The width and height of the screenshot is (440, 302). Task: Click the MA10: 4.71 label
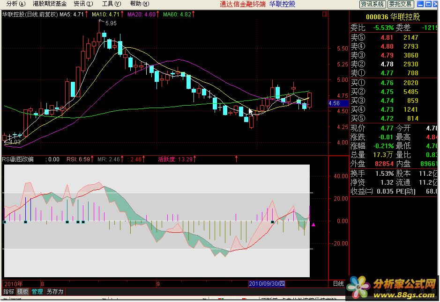point(105,14)
